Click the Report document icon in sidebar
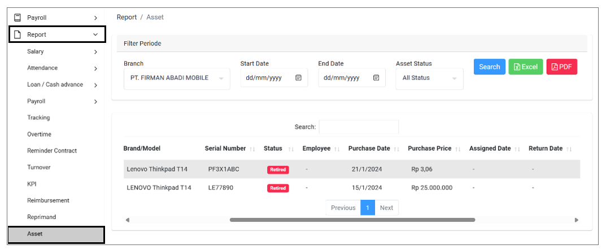This screenshot has width=606, height=249. [x=18, y=35]
